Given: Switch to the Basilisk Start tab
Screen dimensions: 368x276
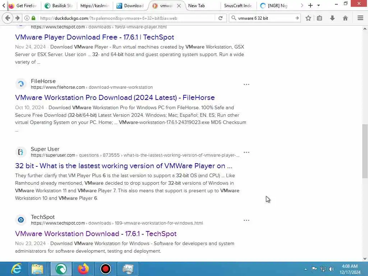Looking at the screenshot, I should 59,6.
